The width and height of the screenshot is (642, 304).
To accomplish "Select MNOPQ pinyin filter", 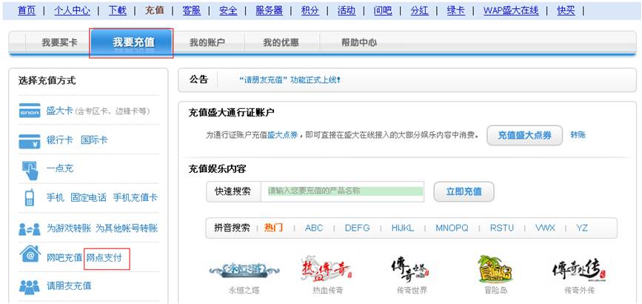I will 452,228.
